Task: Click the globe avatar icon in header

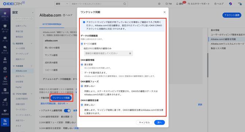Action: (x=230, y=4)
